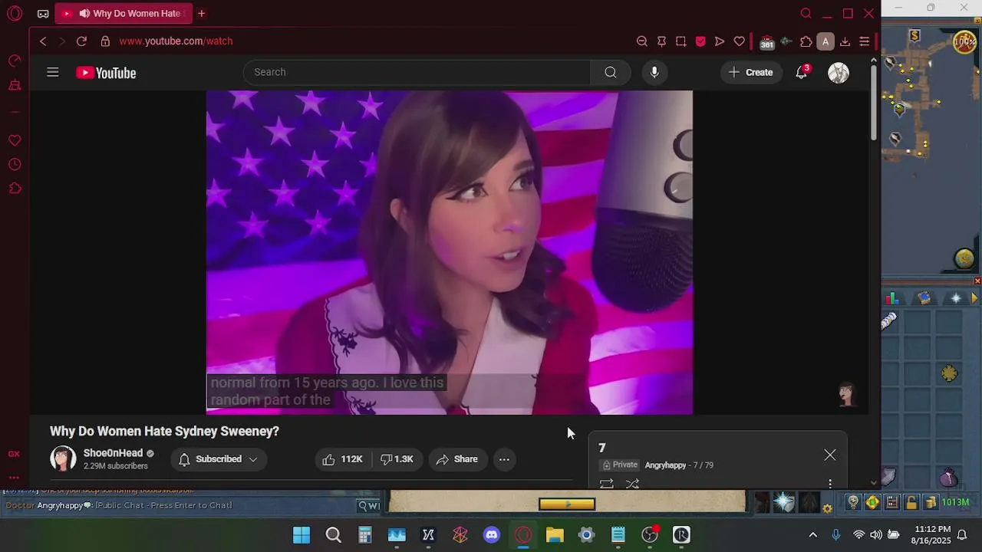Click the page vertical scrollbar

(874, 103)
